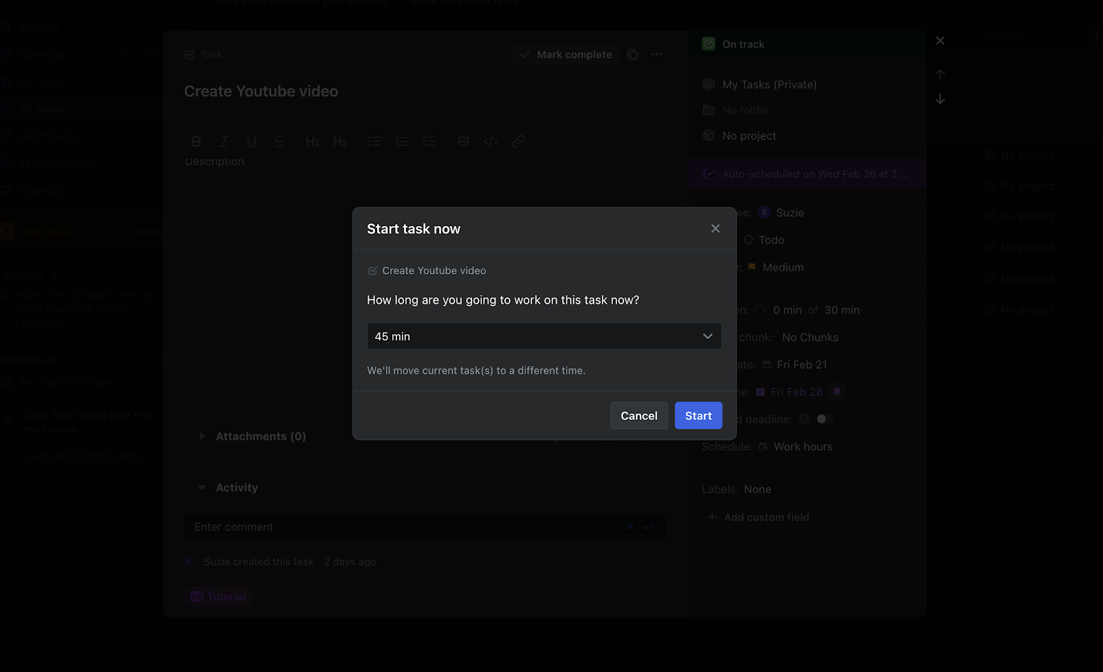Image resolution: width=1103 pixels, height=672 pixels.
Task: Toggle Strikethrough formatting
Action: 279,141
